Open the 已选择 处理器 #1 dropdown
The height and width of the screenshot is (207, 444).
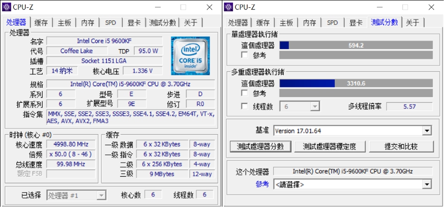tap(77, 195)
